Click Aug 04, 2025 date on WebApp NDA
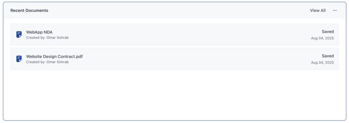 point(322,38)
